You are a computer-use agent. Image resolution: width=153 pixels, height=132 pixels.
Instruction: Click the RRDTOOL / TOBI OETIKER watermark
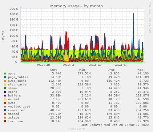tap(150, 17)
